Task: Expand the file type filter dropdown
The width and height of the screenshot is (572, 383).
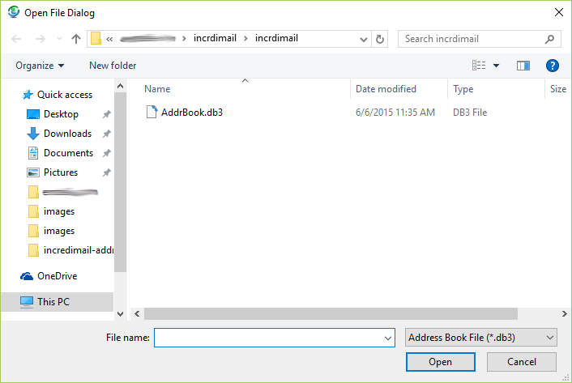Action: pyautogui.click(x=480, y=338)
